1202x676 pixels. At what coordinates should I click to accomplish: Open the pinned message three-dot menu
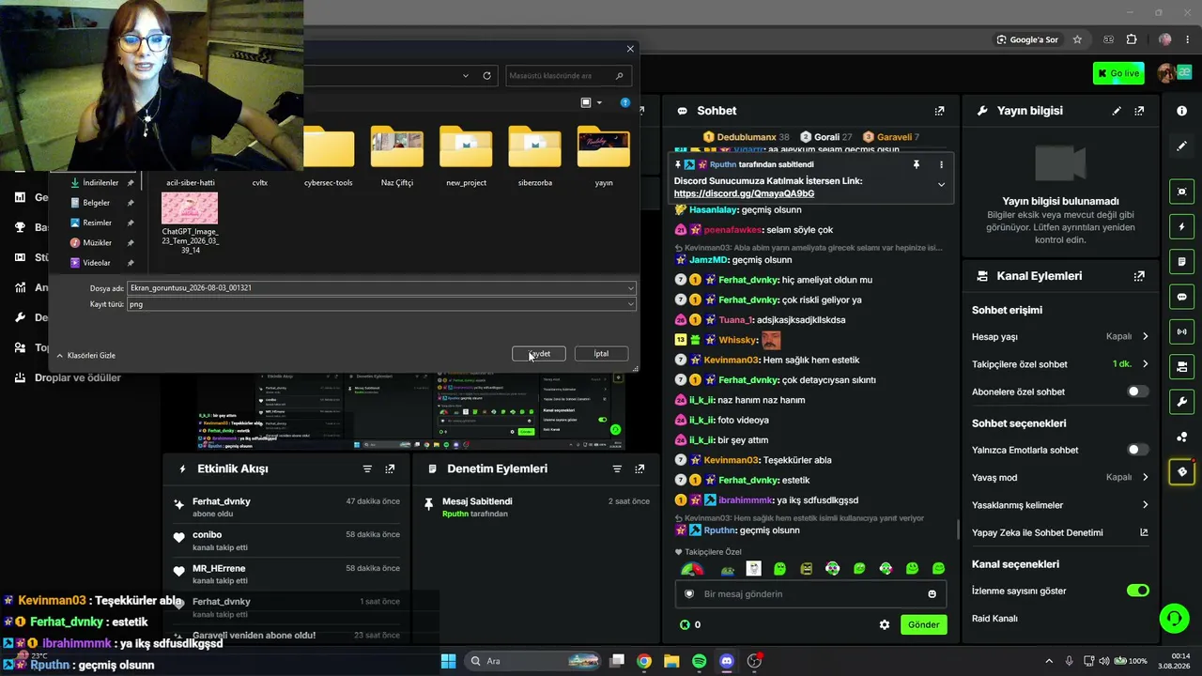(x=941, y=164)
